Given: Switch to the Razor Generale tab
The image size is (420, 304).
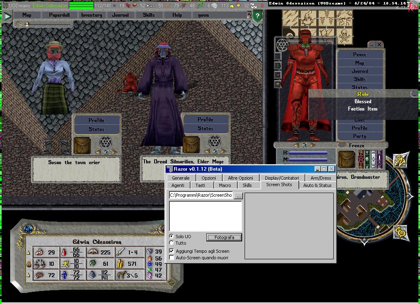Looking at the screenshot, I should tap(181, 178).
